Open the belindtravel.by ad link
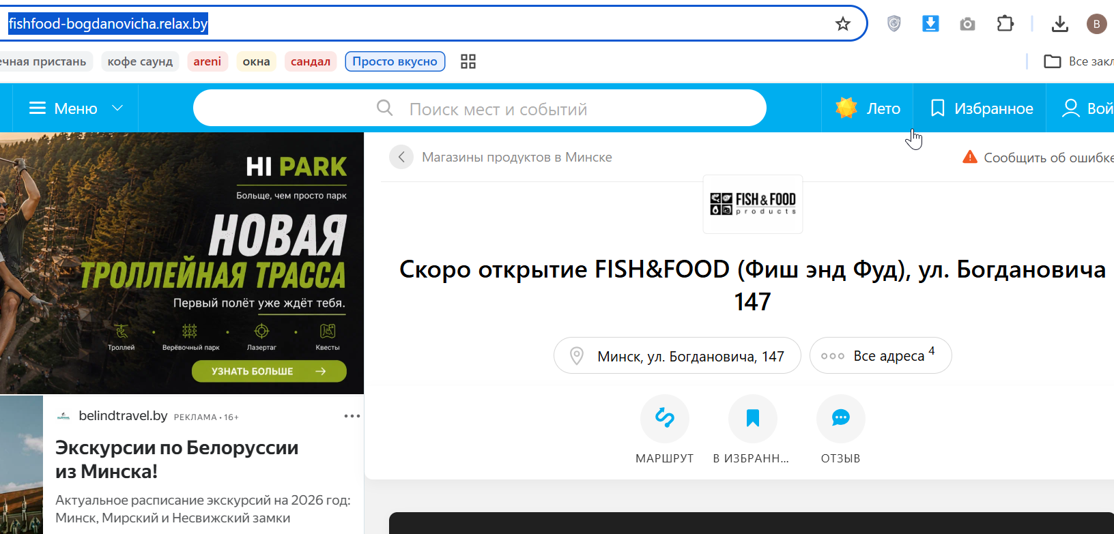Screen dimensions: 1114x534 123,416
